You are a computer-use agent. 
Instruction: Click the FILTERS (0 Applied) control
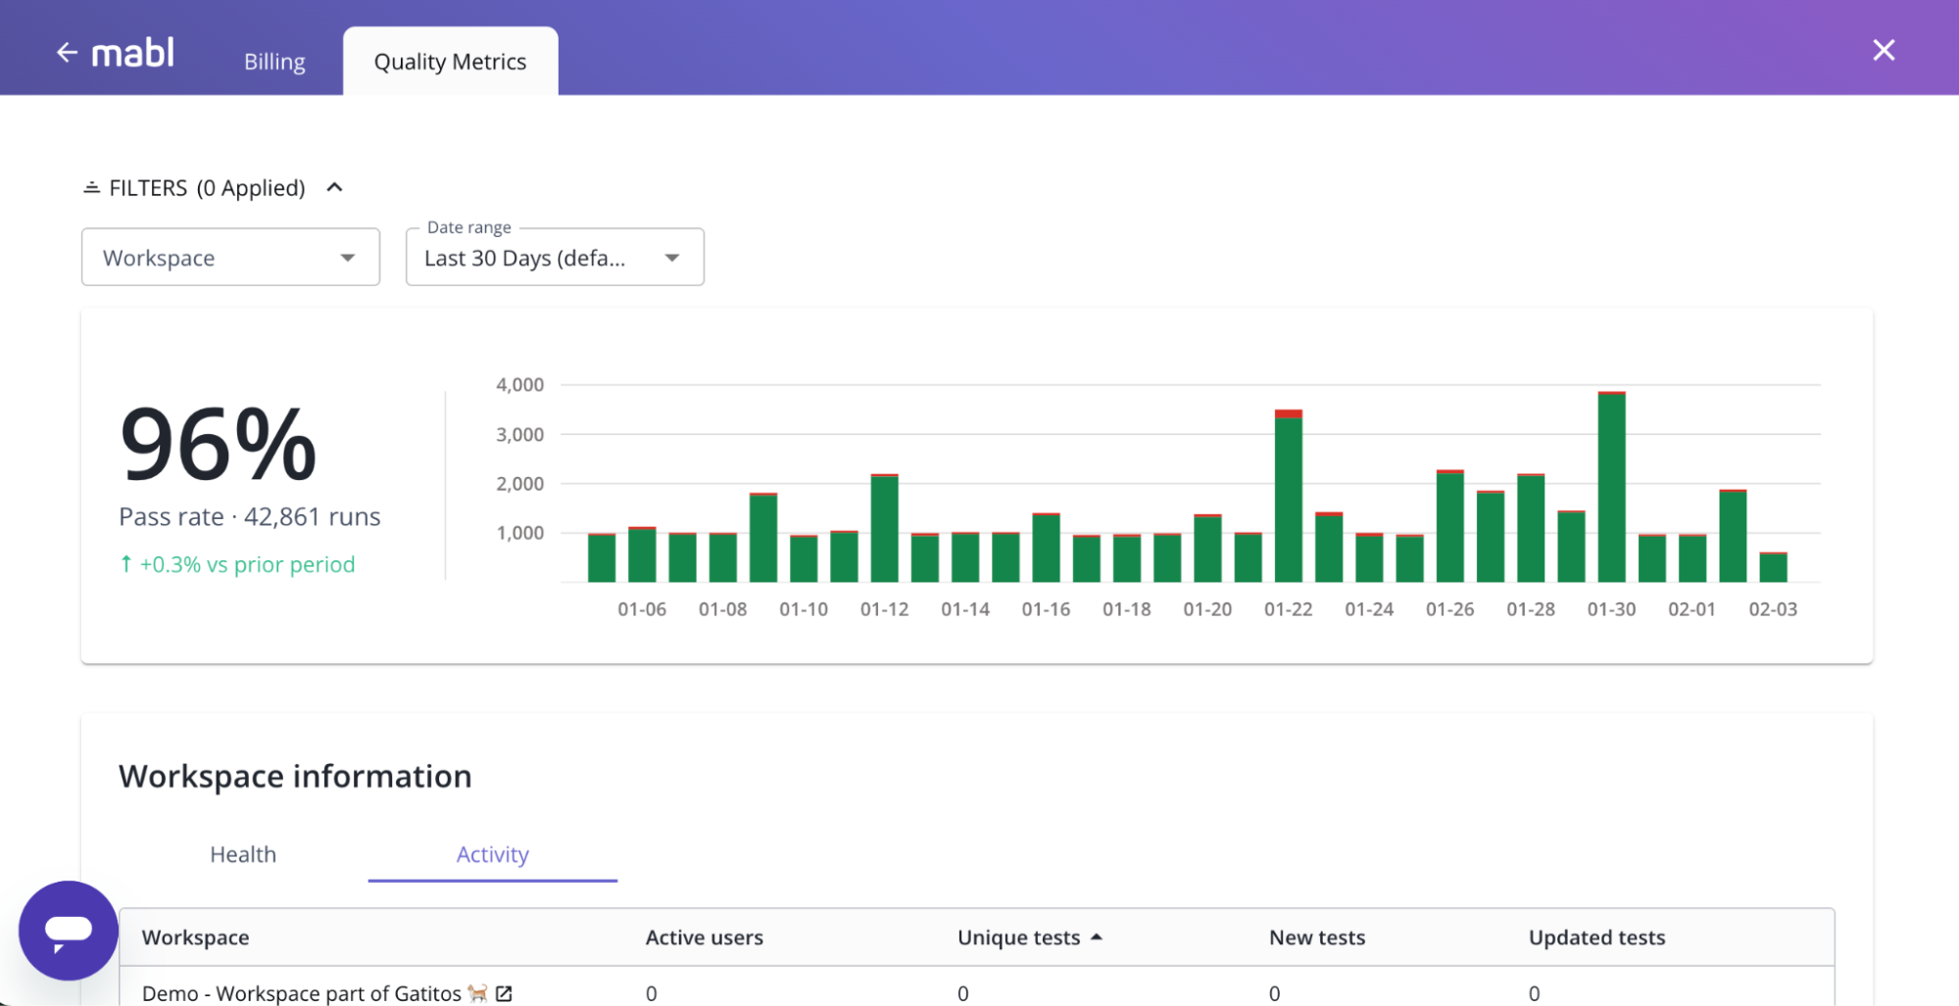[x=206, y=186]
